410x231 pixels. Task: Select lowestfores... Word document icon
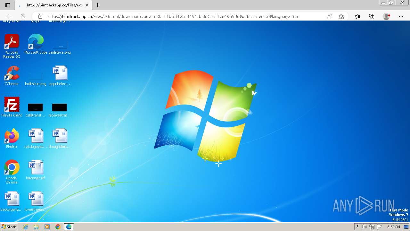point(36,201)
